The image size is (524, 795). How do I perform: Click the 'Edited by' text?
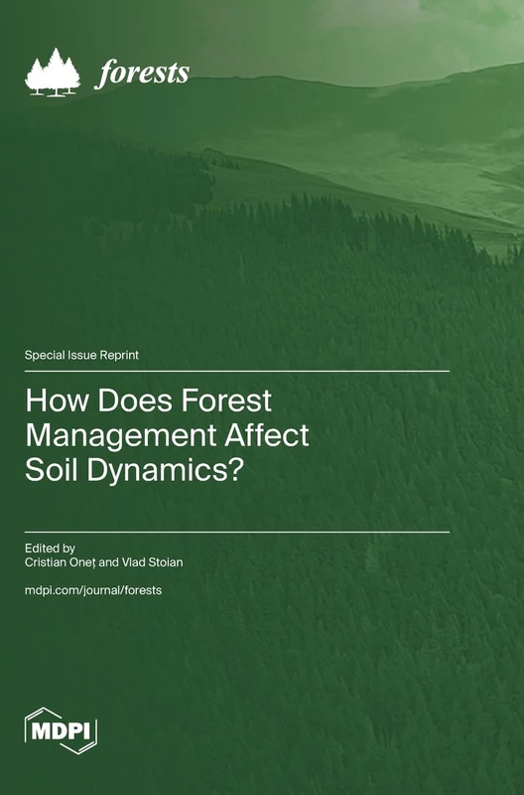51,549
